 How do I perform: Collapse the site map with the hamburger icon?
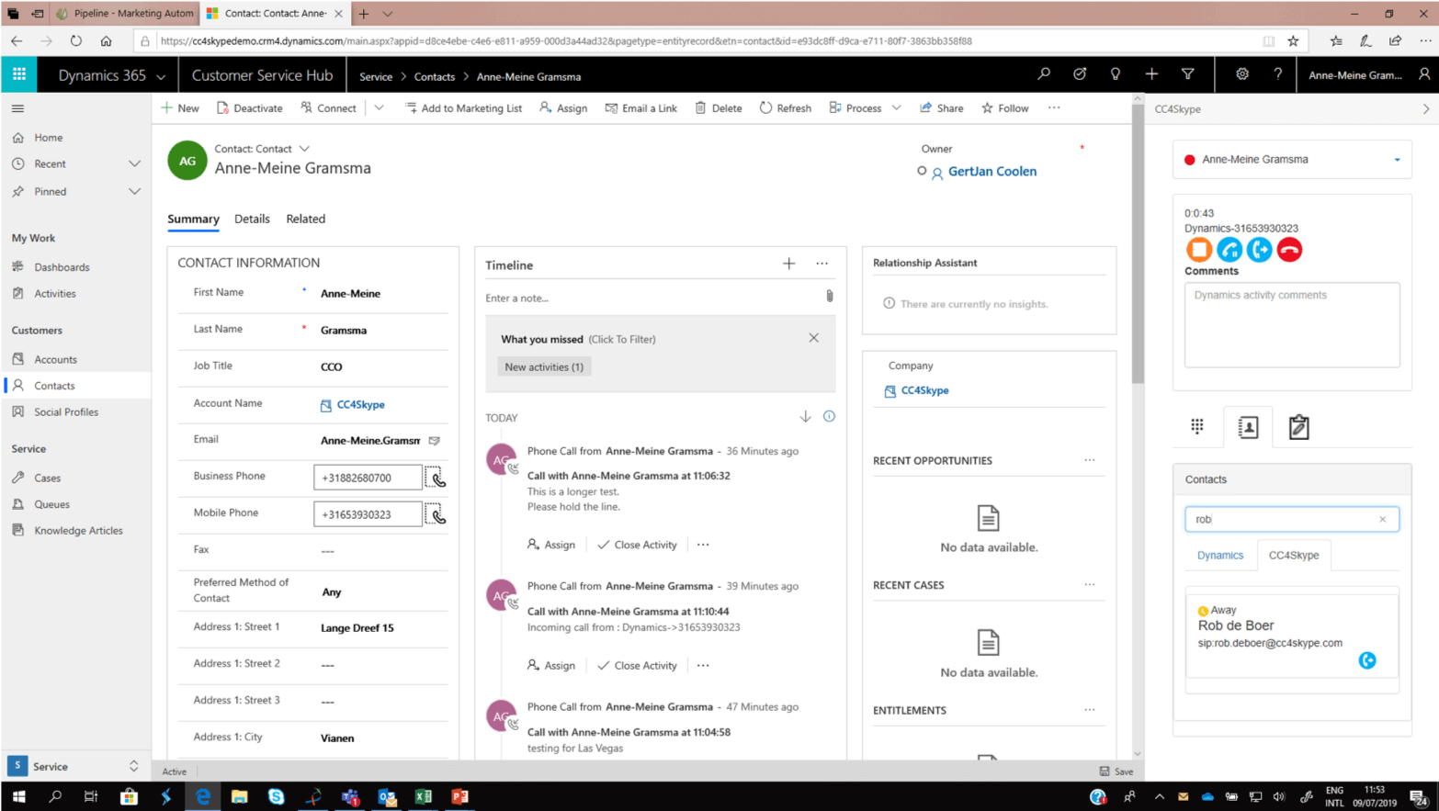click(x=17, y=108)
